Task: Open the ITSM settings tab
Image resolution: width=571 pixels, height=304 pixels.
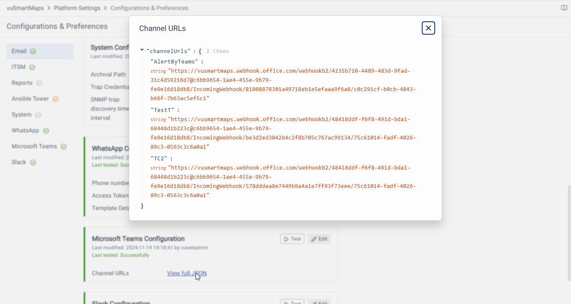Action: (19, 67)
